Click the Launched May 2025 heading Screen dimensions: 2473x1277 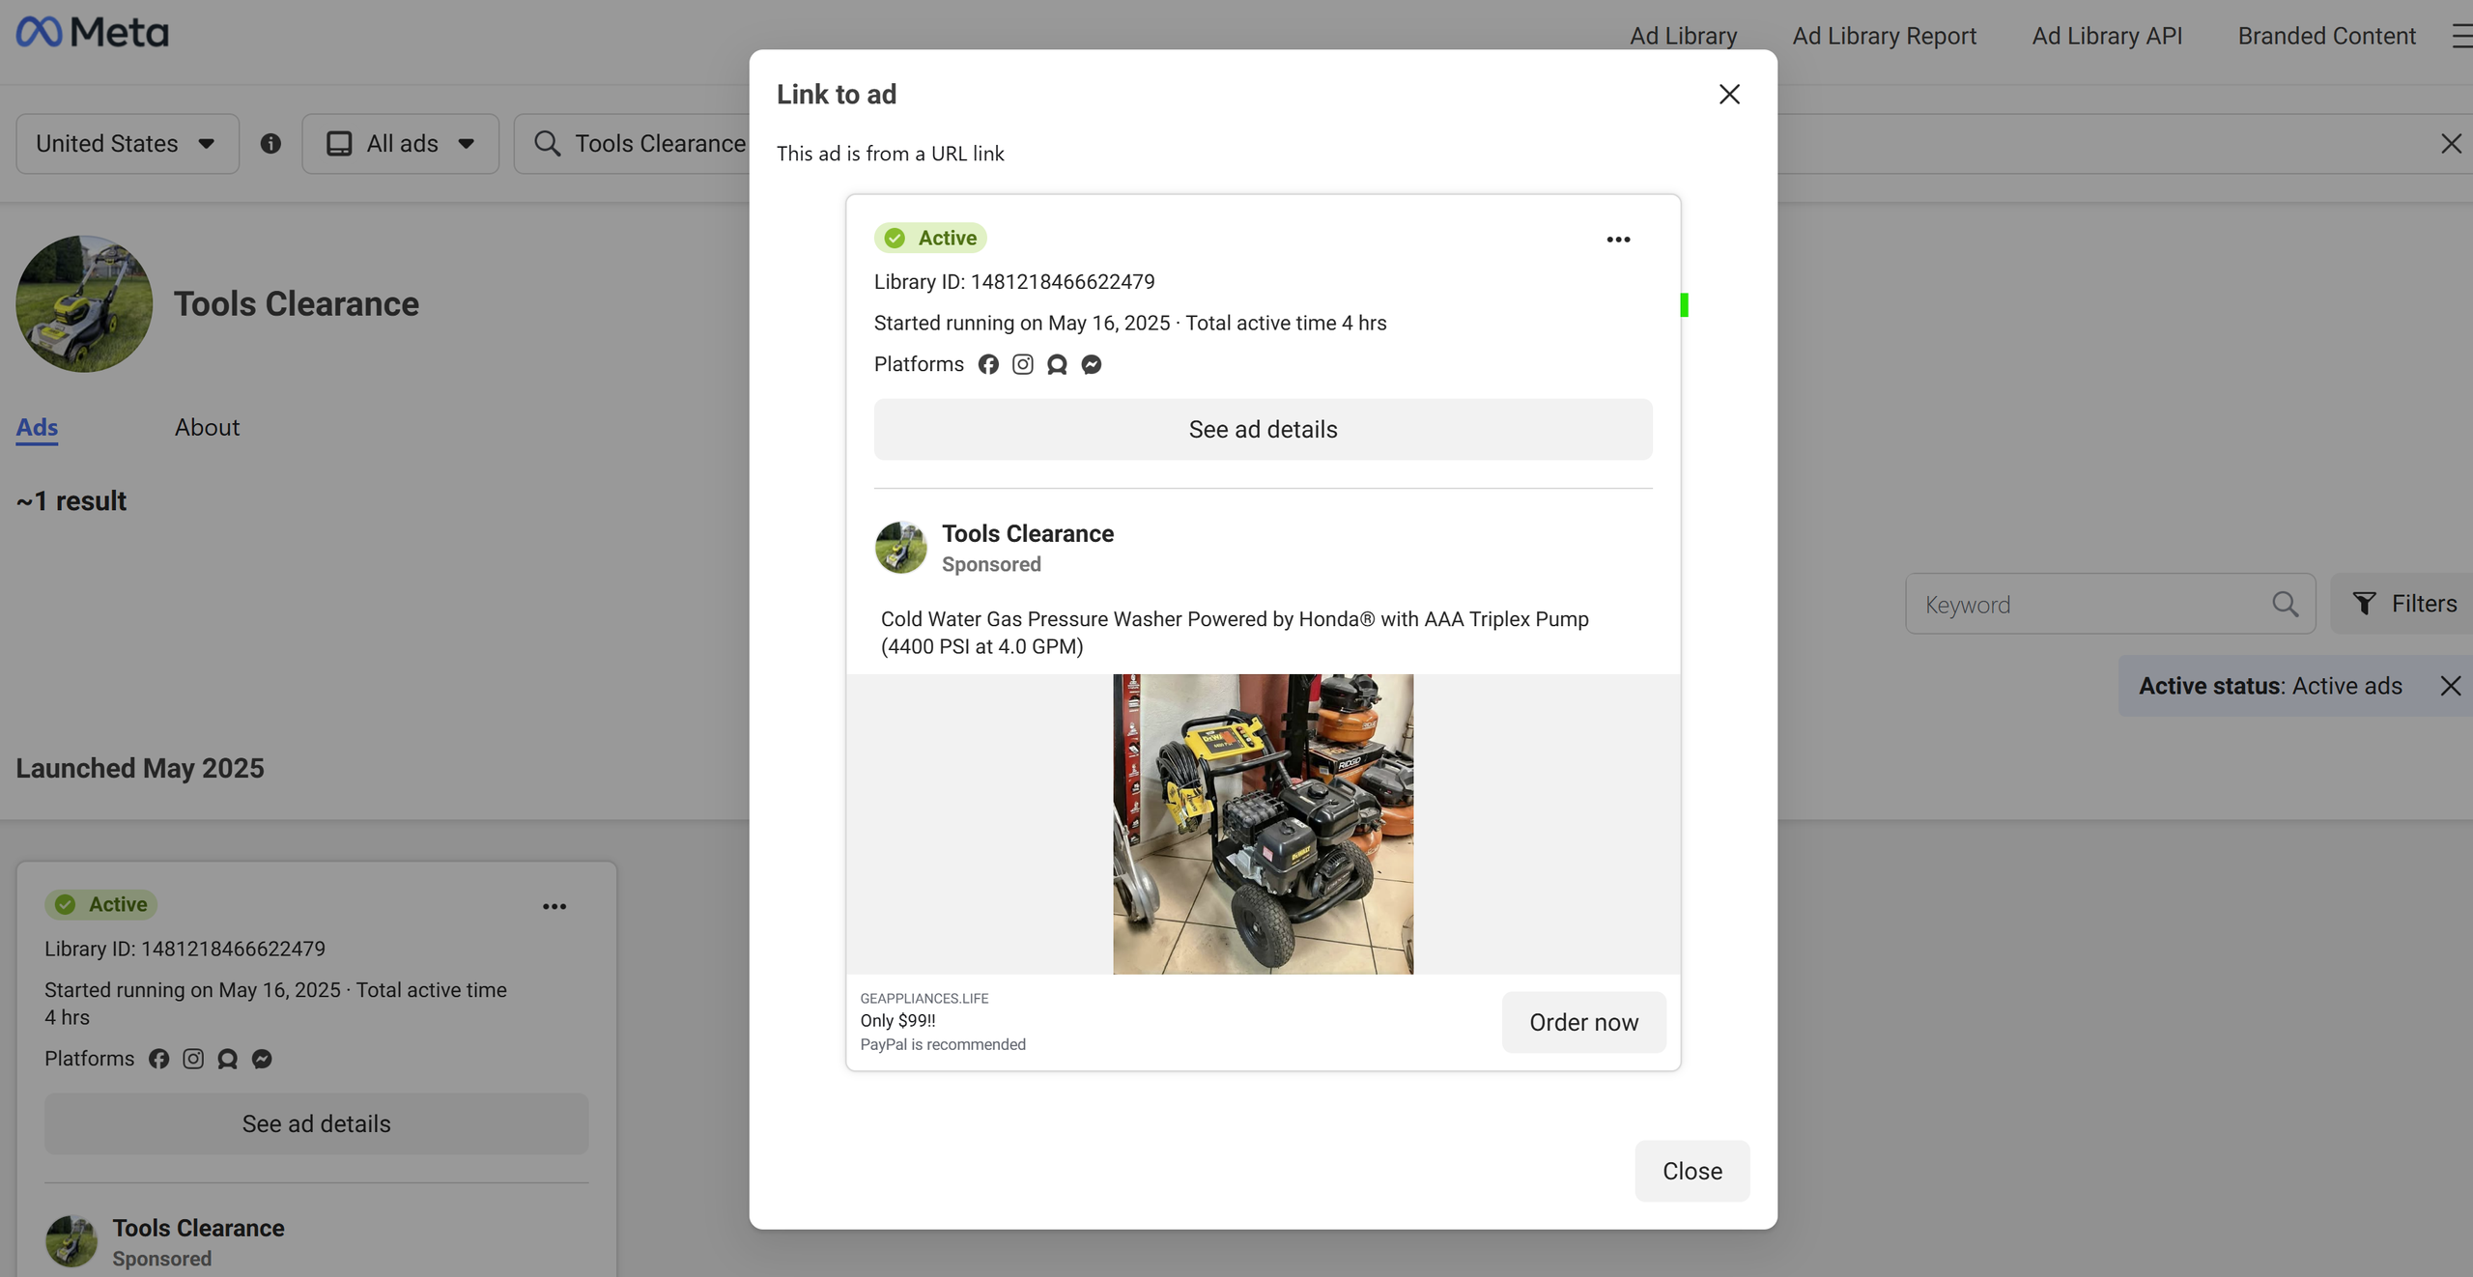coord(140,768)
